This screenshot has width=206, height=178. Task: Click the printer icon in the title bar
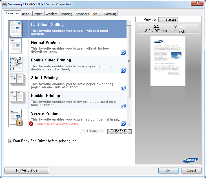(x=5, y=4)
